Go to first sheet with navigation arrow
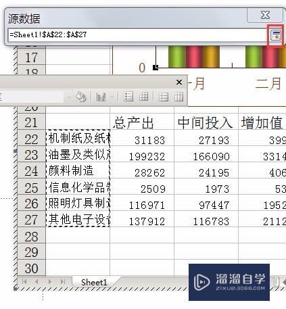This screenshot has width=286, height=309. click(24, 281)
